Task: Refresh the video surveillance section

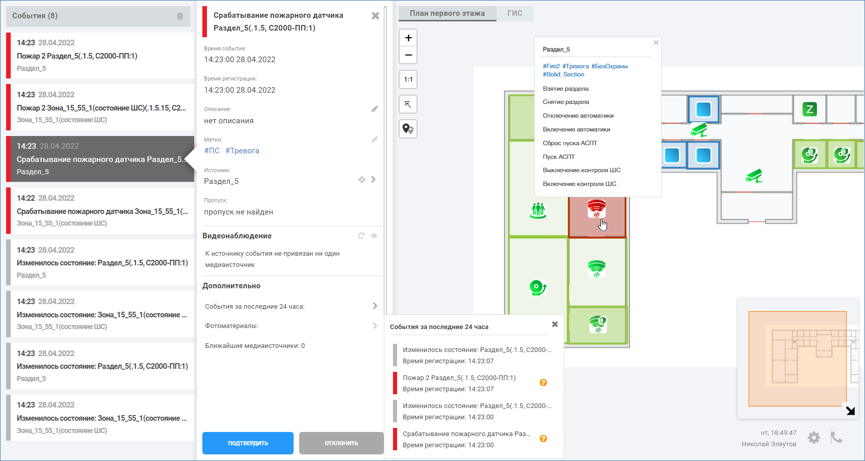Action: [x=361, y=236]
